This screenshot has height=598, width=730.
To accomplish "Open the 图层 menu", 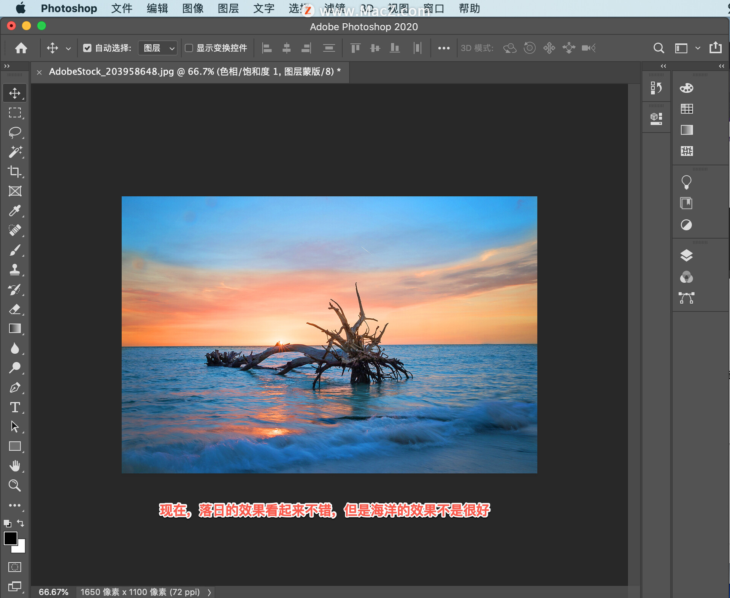I will [228, 8].
